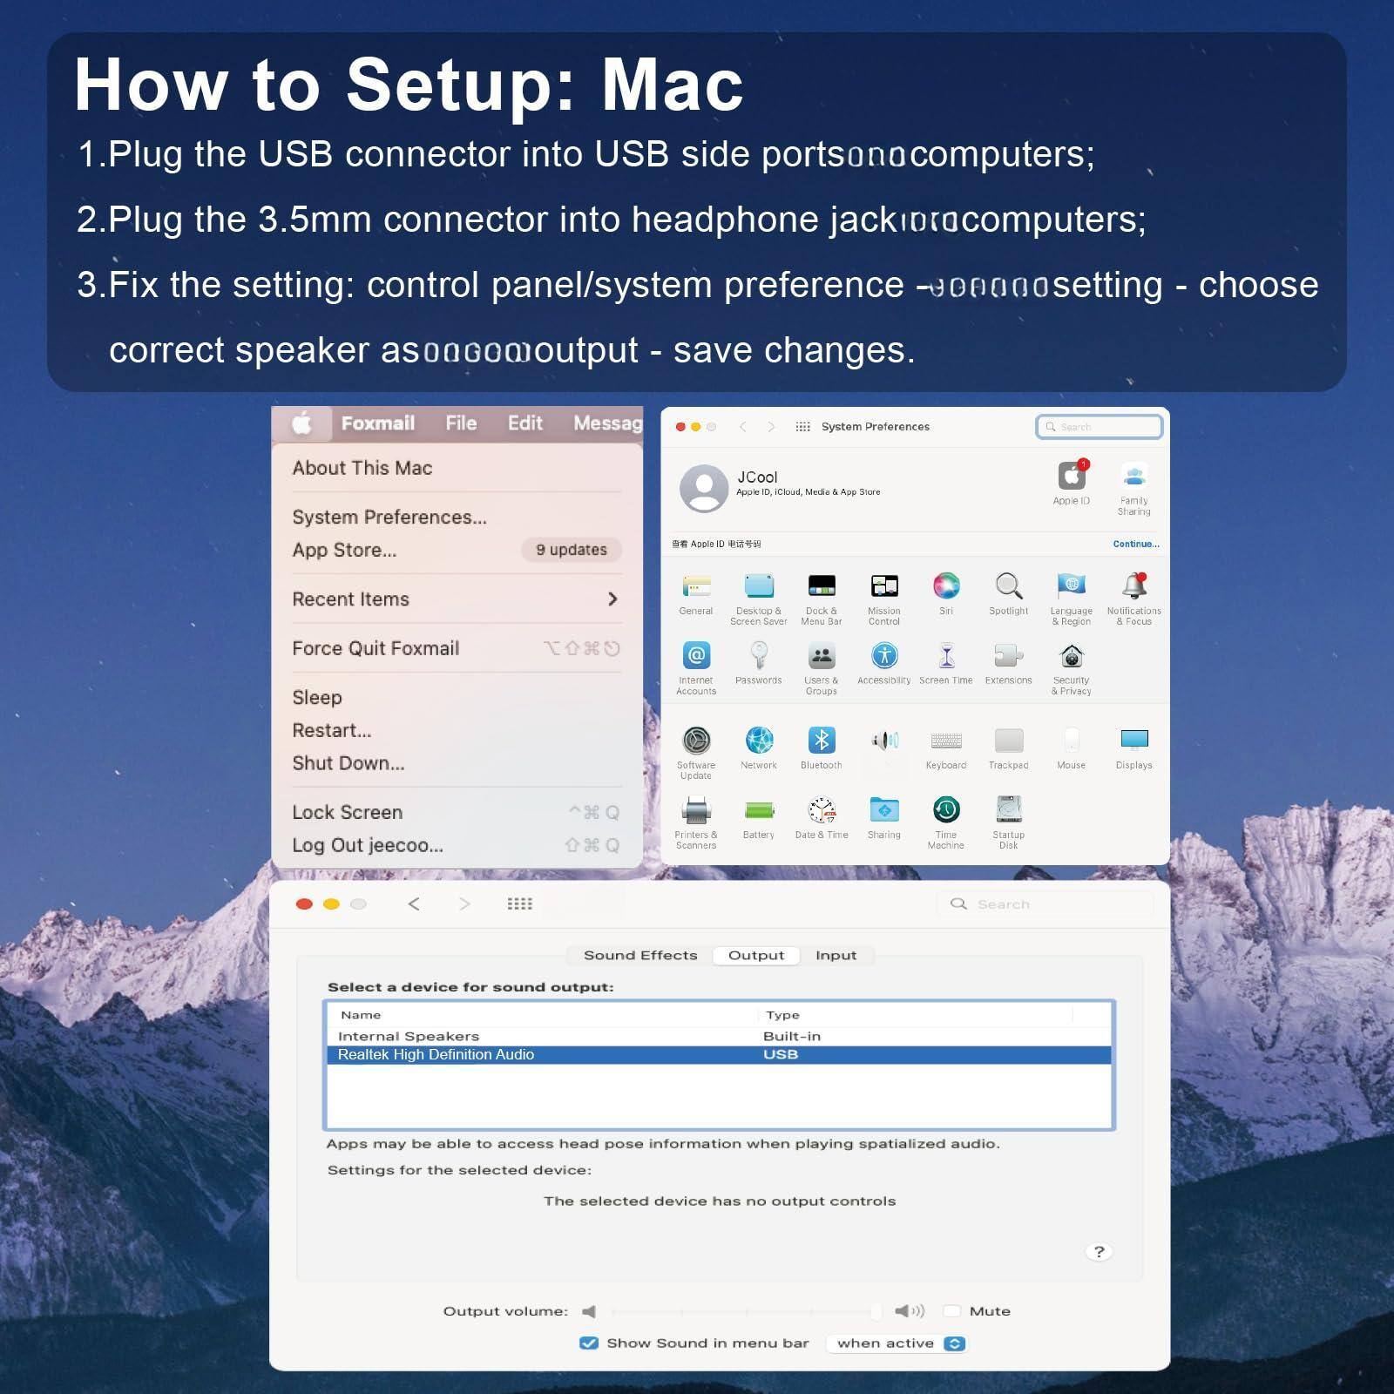Open the 'when active' dropdown
The height and width of the screenshot is (1394, 1394).
897,1343
